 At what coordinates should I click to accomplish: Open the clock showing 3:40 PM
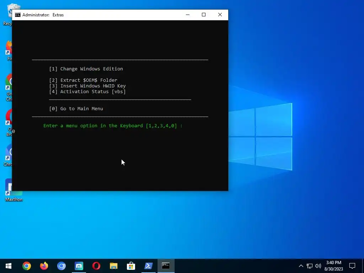[x=333, y=263]
